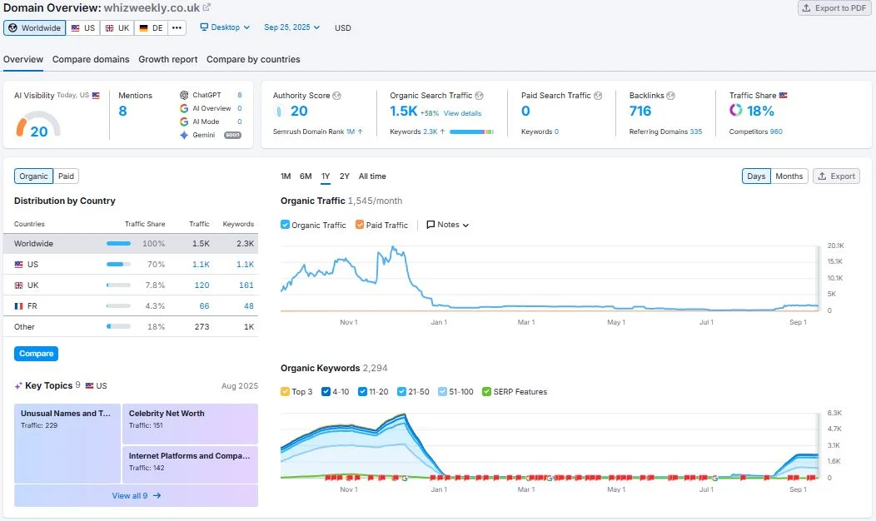The height and width of the screenshot is (521, 876).
Task: Toggle the Paid Traffic checkbox
Action: (360, 225)
